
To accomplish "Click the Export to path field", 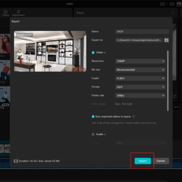I will [x=139, y=40].
